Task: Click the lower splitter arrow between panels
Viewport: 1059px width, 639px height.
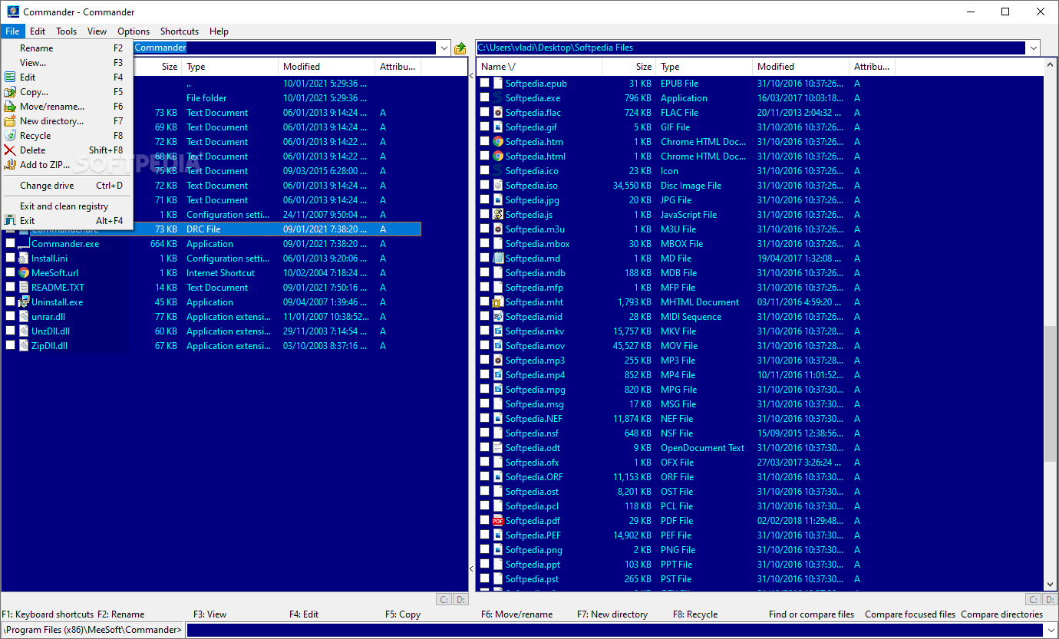Action: (471, 568)
